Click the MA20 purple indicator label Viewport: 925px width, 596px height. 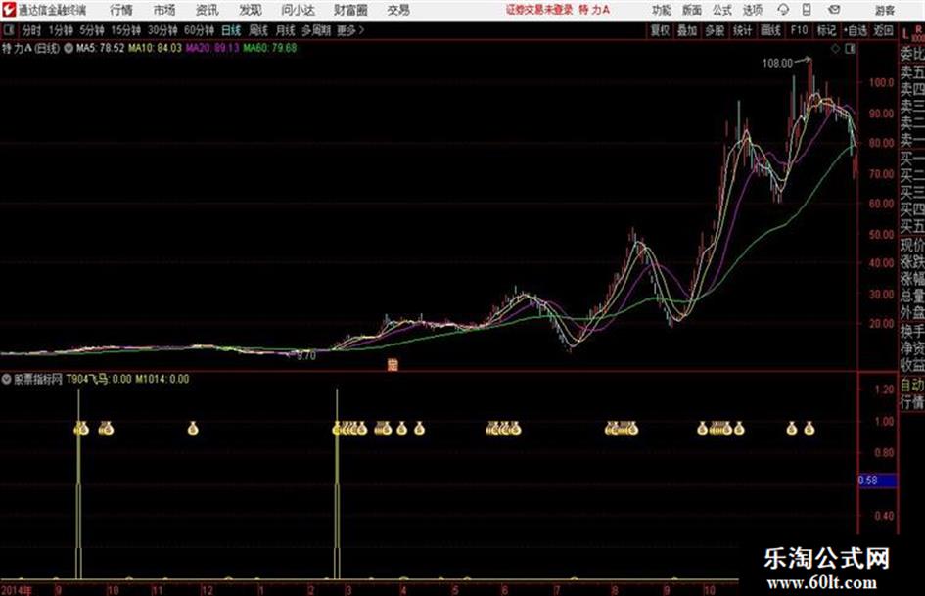click(x=212, y=48)
